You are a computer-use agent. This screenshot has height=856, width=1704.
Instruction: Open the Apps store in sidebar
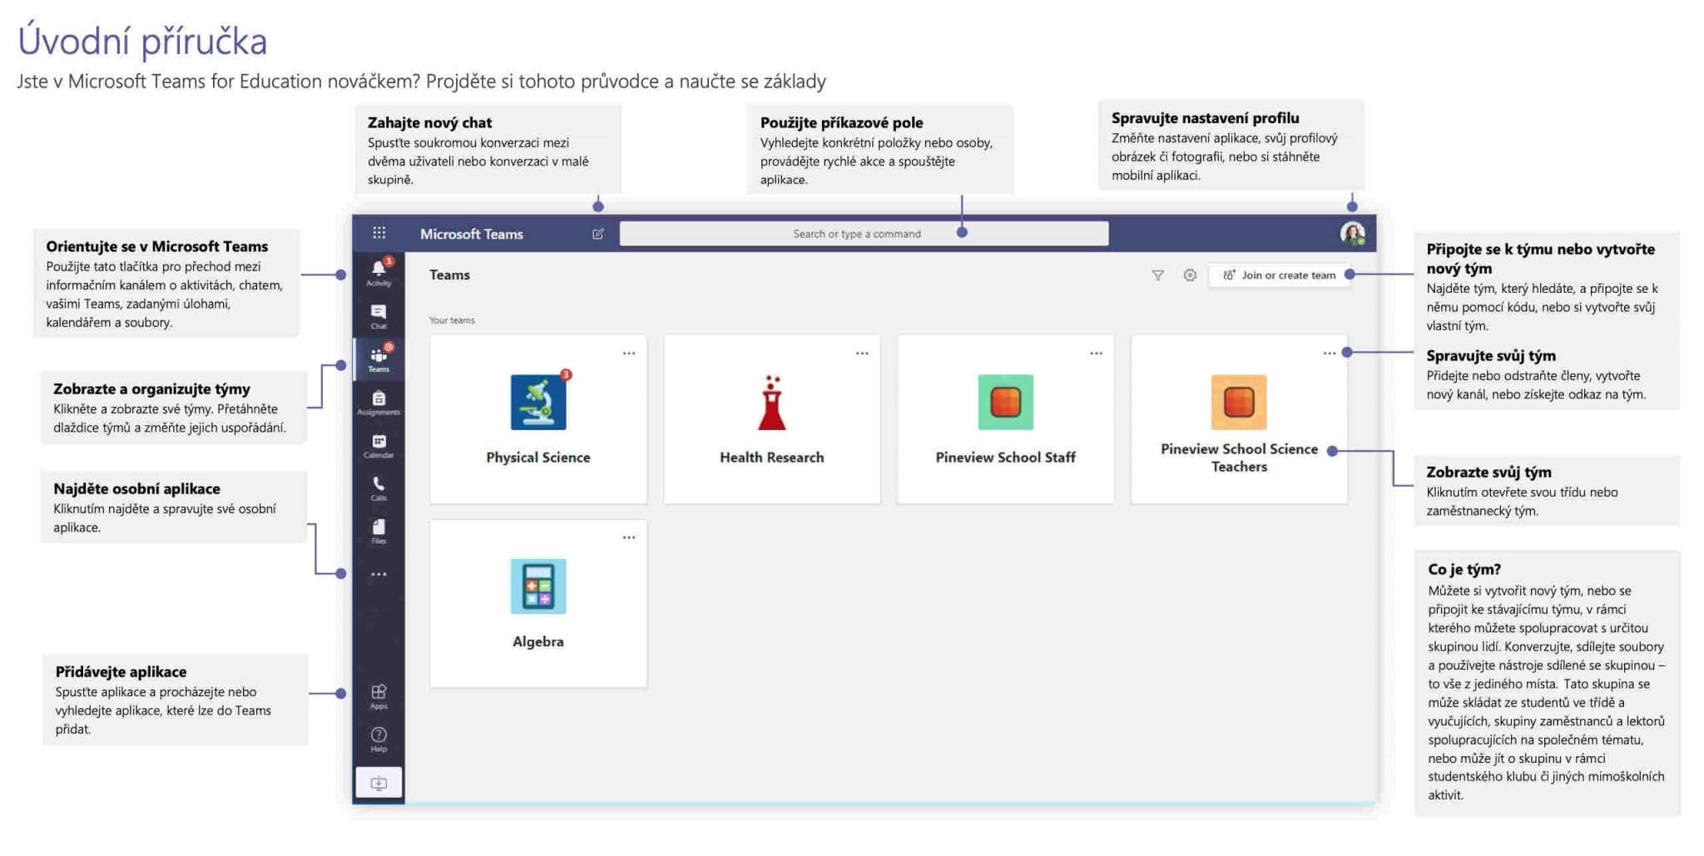point(379,696)
